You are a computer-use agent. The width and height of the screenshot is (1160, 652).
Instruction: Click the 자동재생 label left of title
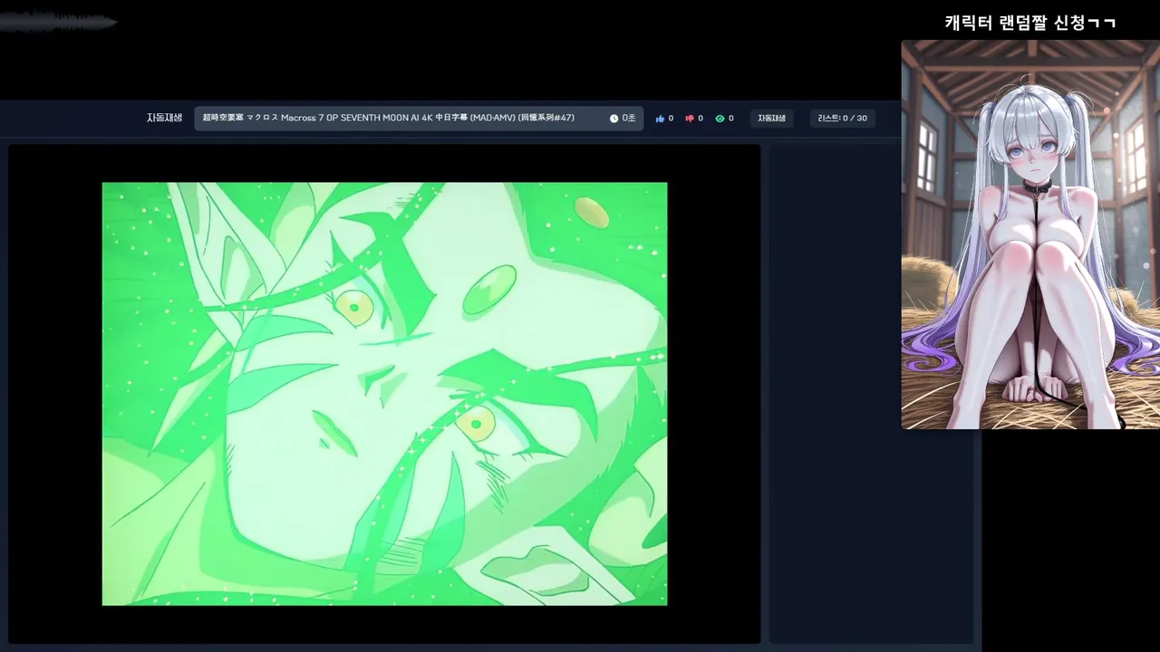tap(165, 118)
